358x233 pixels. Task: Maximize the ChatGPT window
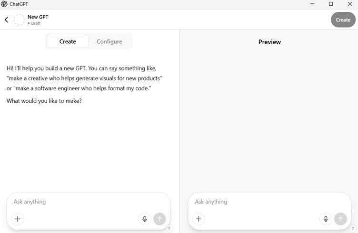coord(331,4)
